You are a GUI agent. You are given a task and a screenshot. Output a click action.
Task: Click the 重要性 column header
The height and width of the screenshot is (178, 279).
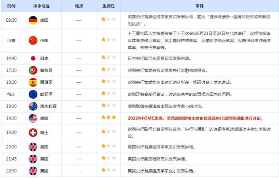click(109, 6)
